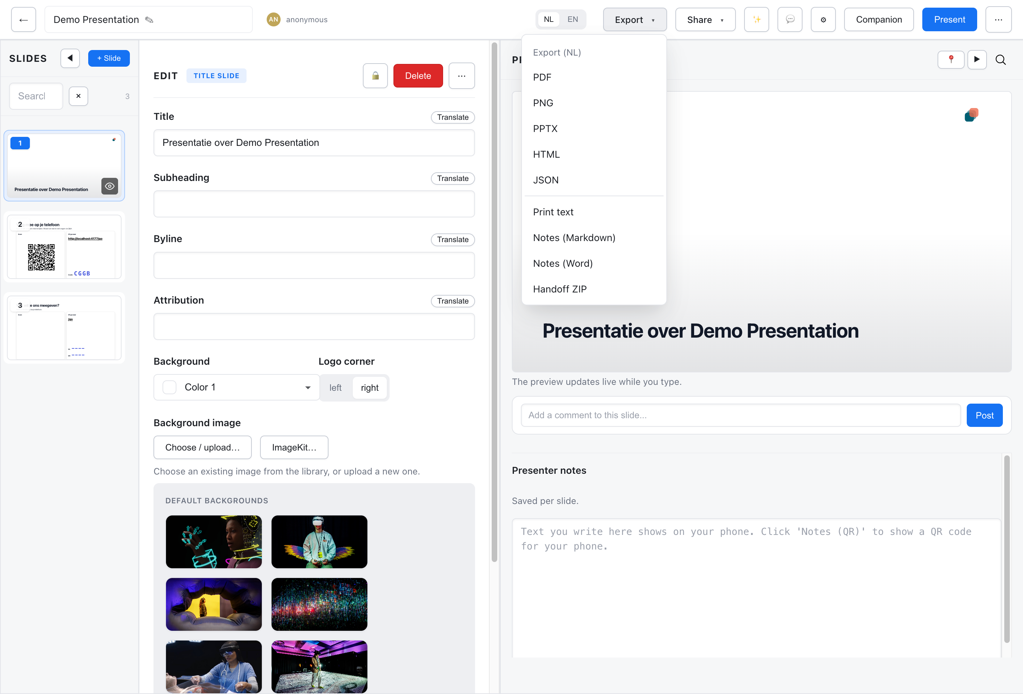Click the logo in slide preview corner
Viewport: 1023px width, 694px height.
[971, 115]
